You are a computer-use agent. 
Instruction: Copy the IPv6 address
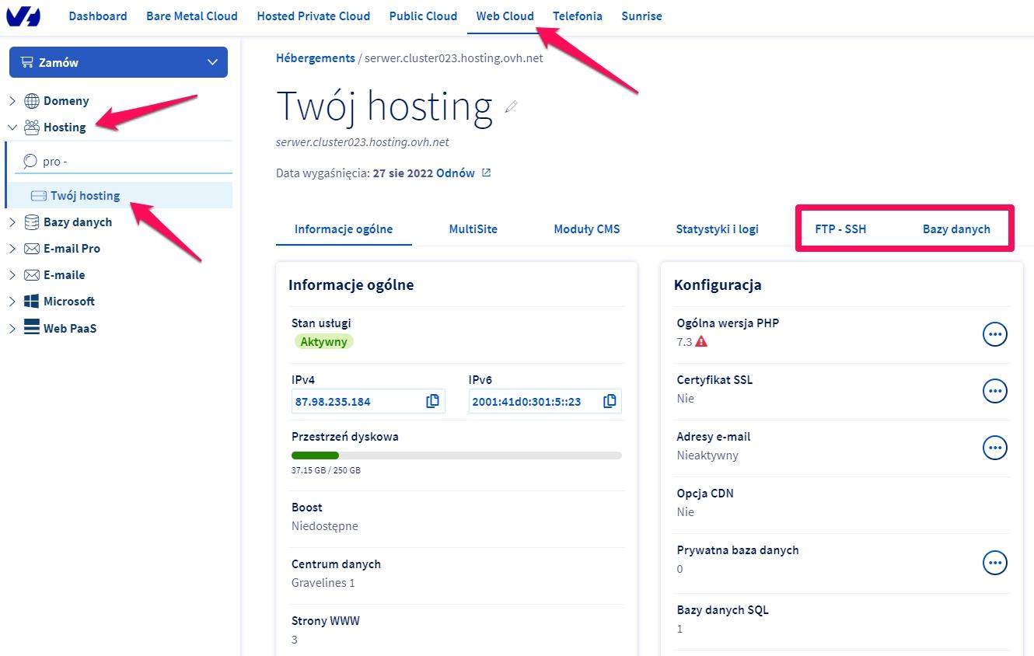click(x=610, y=401)
